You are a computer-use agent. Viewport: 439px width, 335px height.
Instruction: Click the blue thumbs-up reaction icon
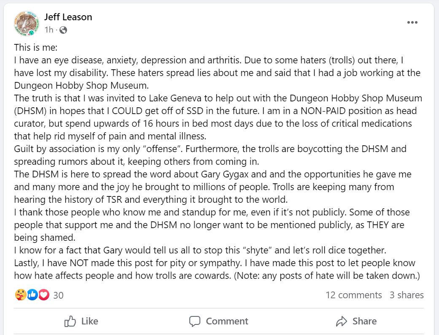(x=32, y=295)
